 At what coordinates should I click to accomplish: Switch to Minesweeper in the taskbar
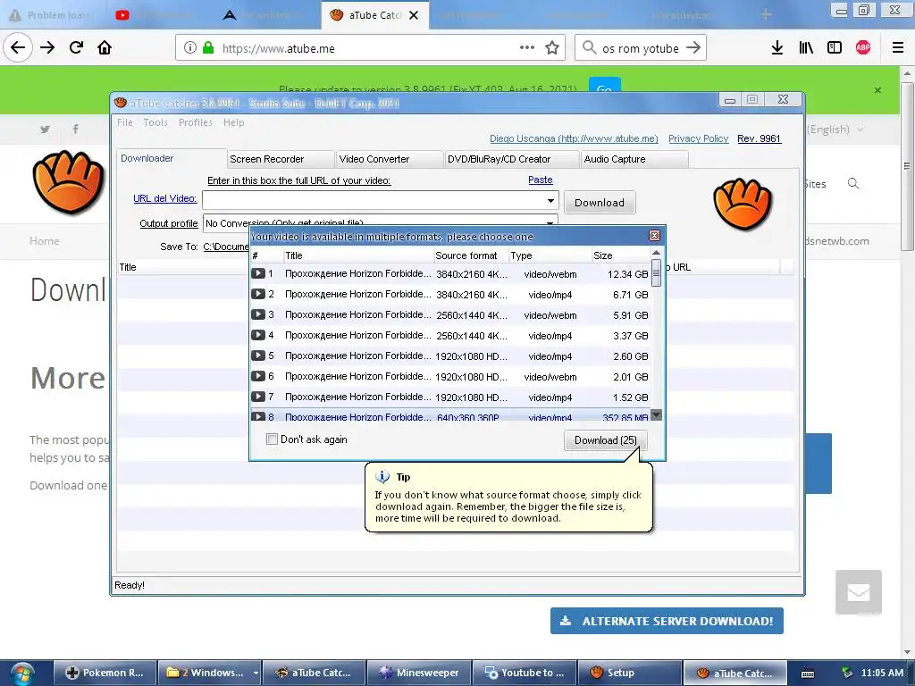point(418,673)
